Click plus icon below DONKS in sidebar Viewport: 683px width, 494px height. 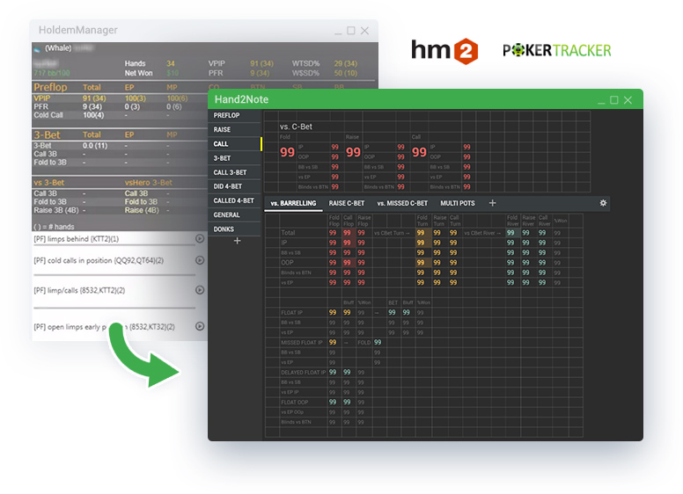tap(236, 241)
